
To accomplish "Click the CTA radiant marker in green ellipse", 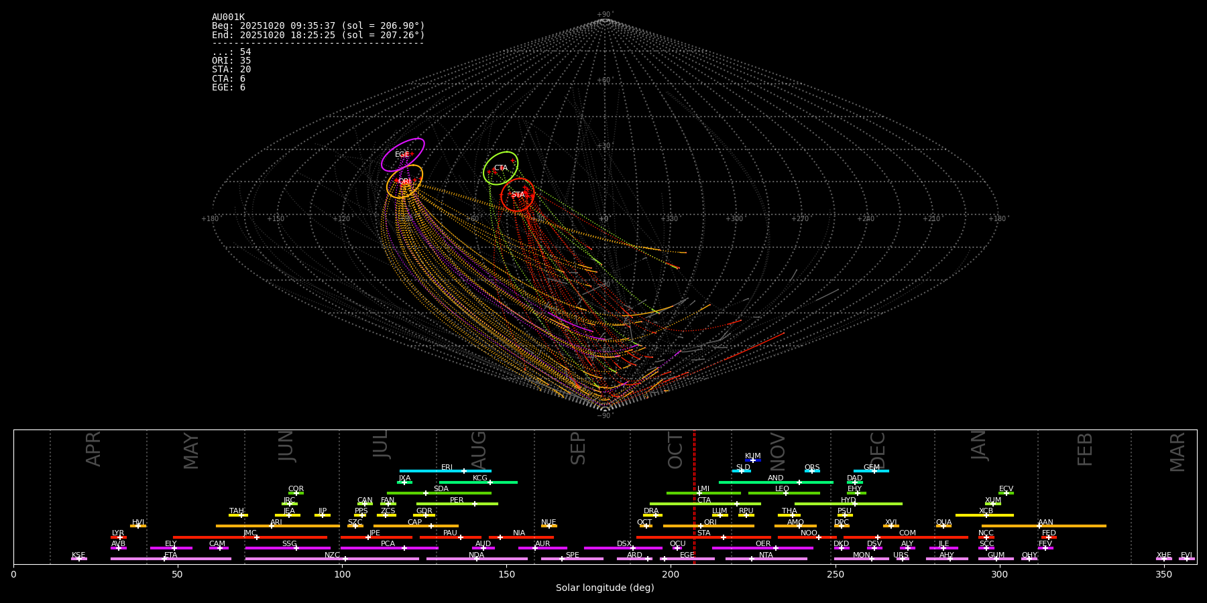I will coord(501,168).
